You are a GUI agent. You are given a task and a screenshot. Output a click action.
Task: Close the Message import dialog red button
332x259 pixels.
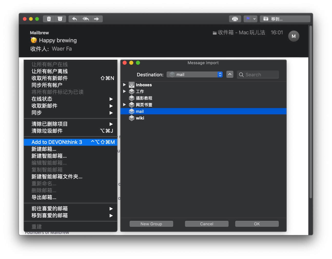click(125, 63)
